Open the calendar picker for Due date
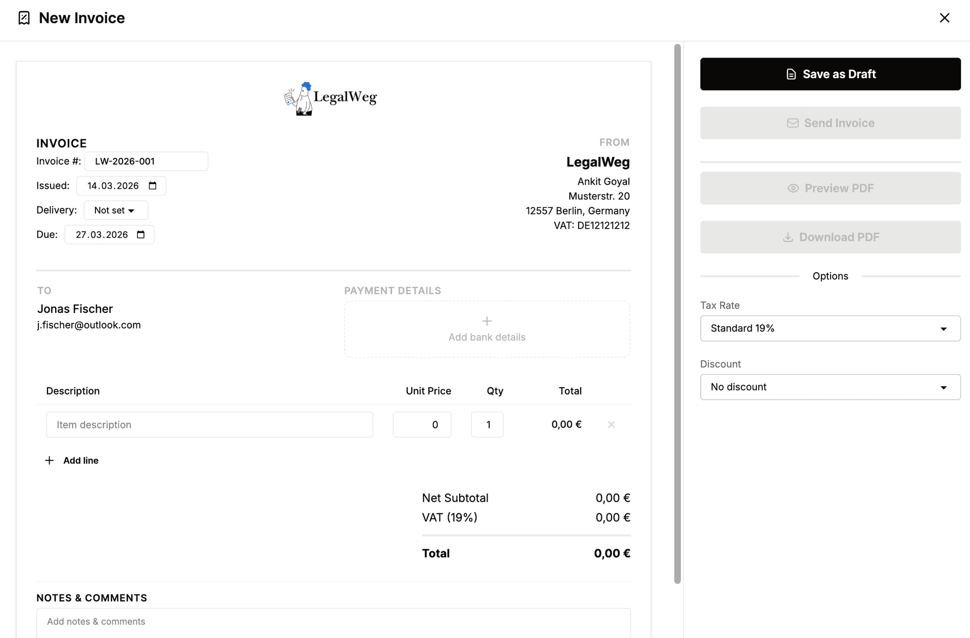 point(140,234)
